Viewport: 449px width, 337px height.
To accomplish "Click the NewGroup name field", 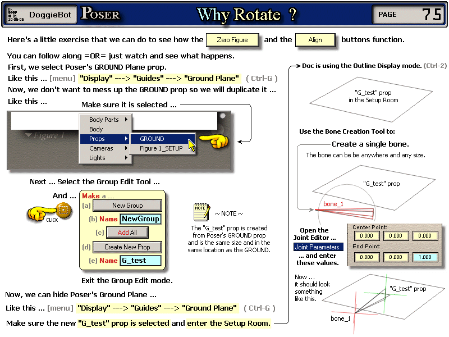I will (x=140, y=219).
